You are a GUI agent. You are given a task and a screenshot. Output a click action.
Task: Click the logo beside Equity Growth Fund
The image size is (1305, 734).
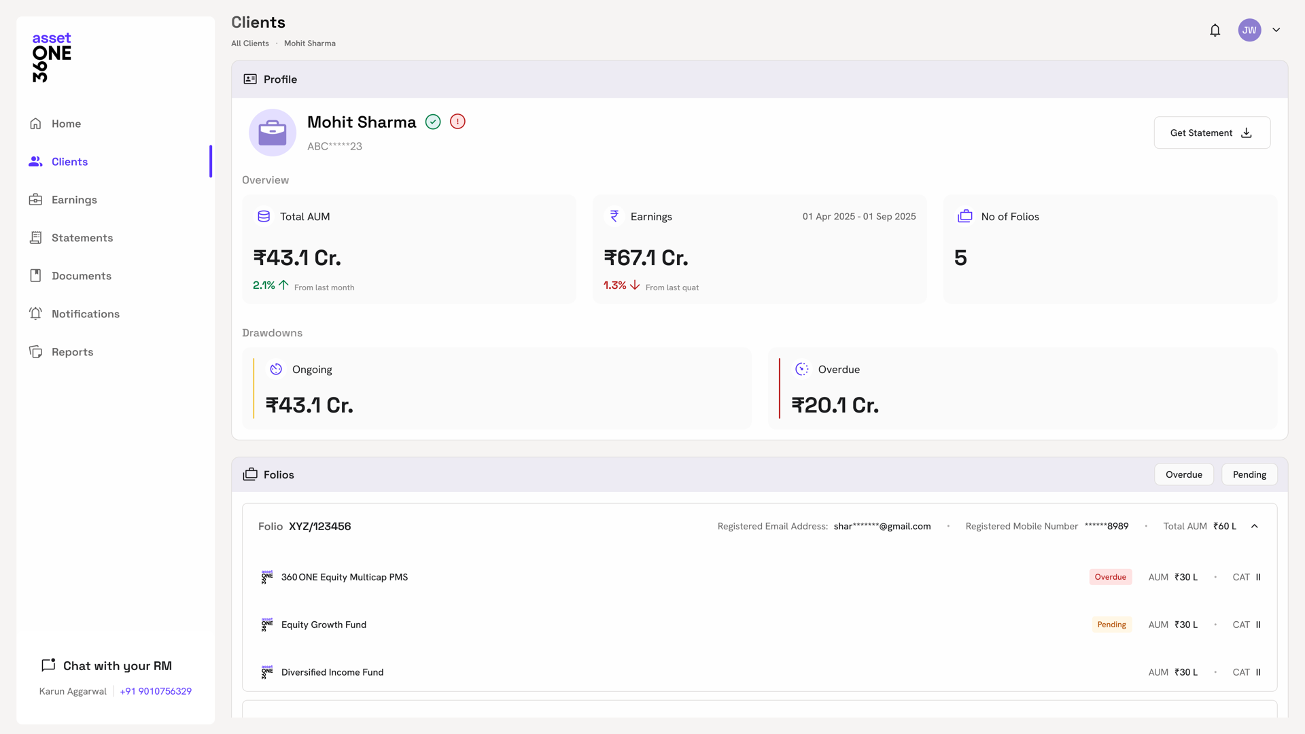tap(267, 625)
